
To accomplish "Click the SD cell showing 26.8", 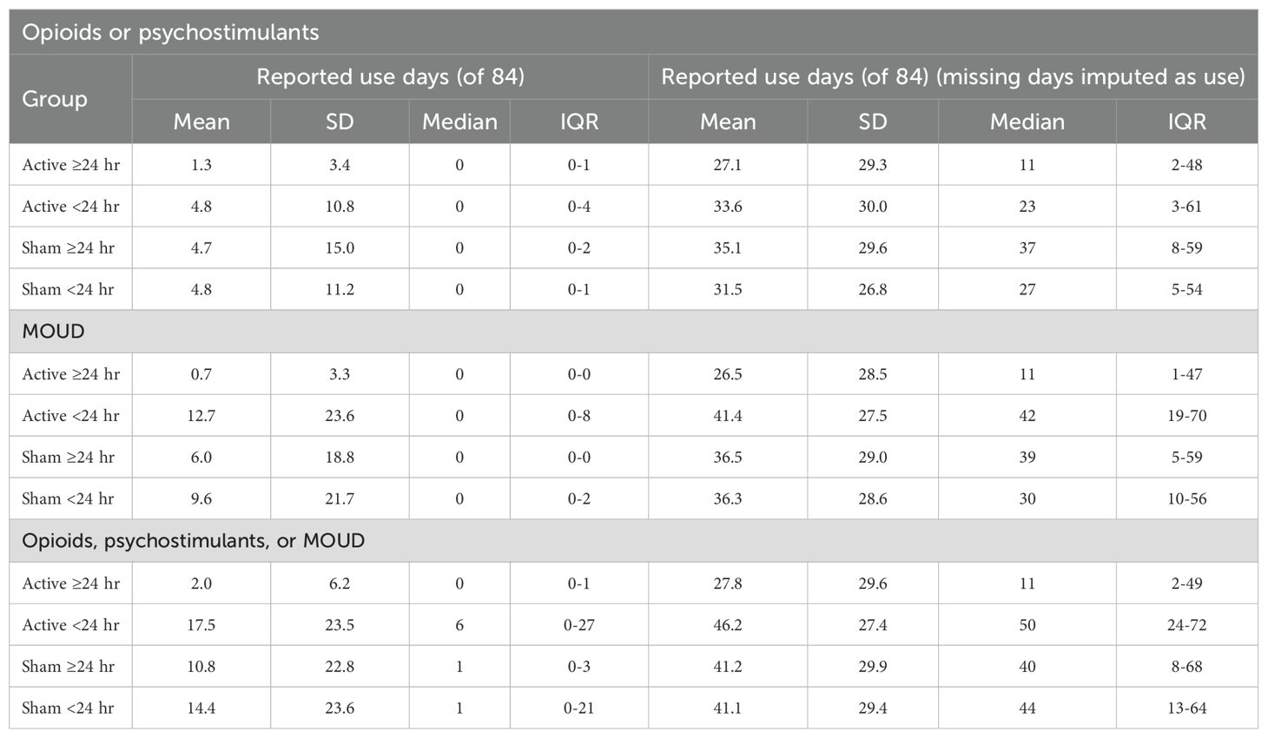I will [x=873, y=290].
